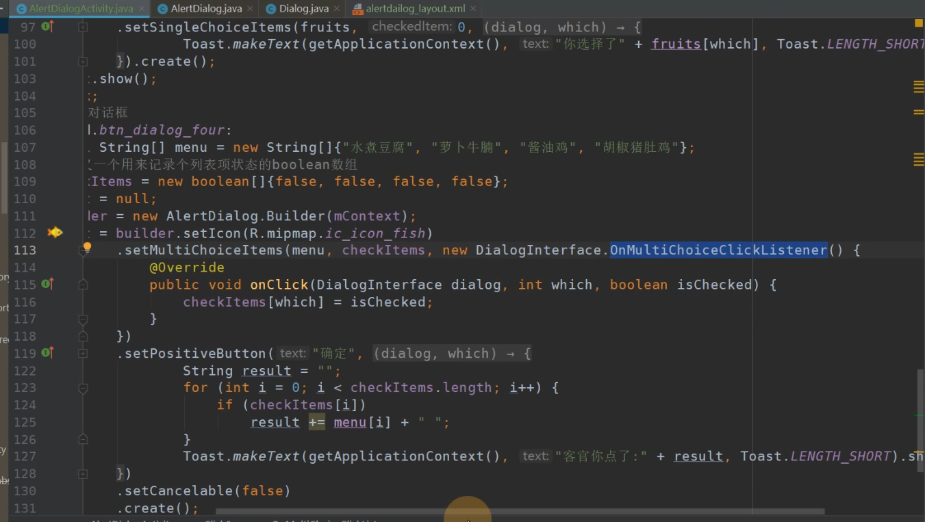Click .create(); on line 131
Screen dimensions: 925x522
157,508
